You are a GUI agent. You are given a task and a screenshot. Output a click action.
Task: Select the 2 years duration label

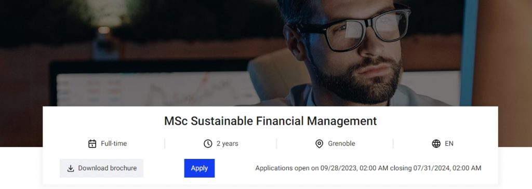coord(228,144)
